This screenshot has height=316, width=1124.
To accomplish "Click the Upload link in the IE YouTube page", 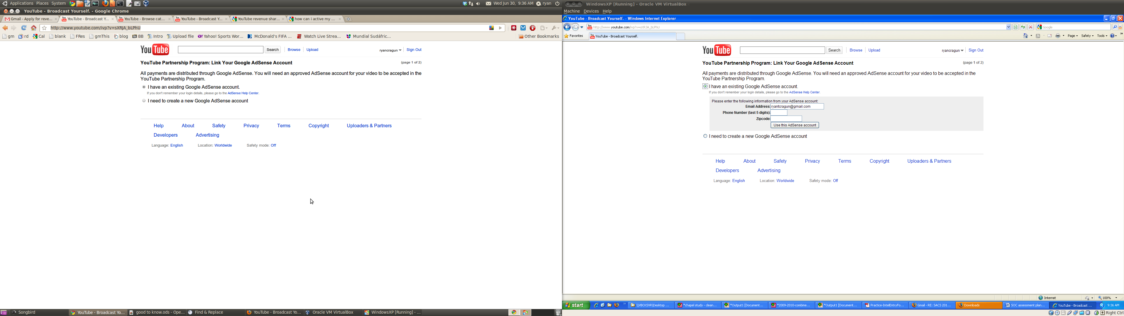I will click(874, 50).
